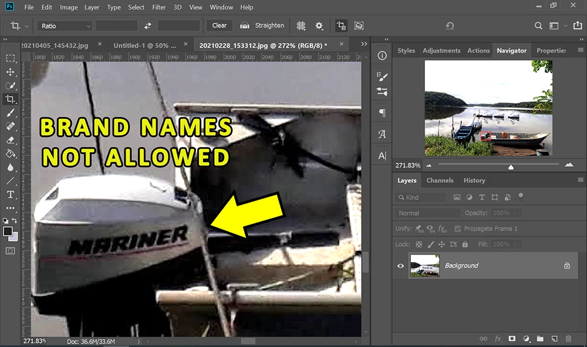Click the Clear button

pyautogui.click(x=220, y=25)
